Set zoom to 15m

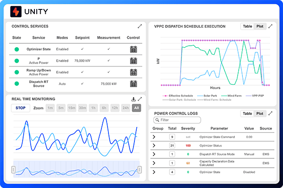coord(72,108)
